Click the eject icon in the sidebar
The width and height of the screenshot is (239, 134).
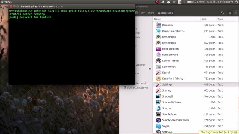[x=150, y=69]
